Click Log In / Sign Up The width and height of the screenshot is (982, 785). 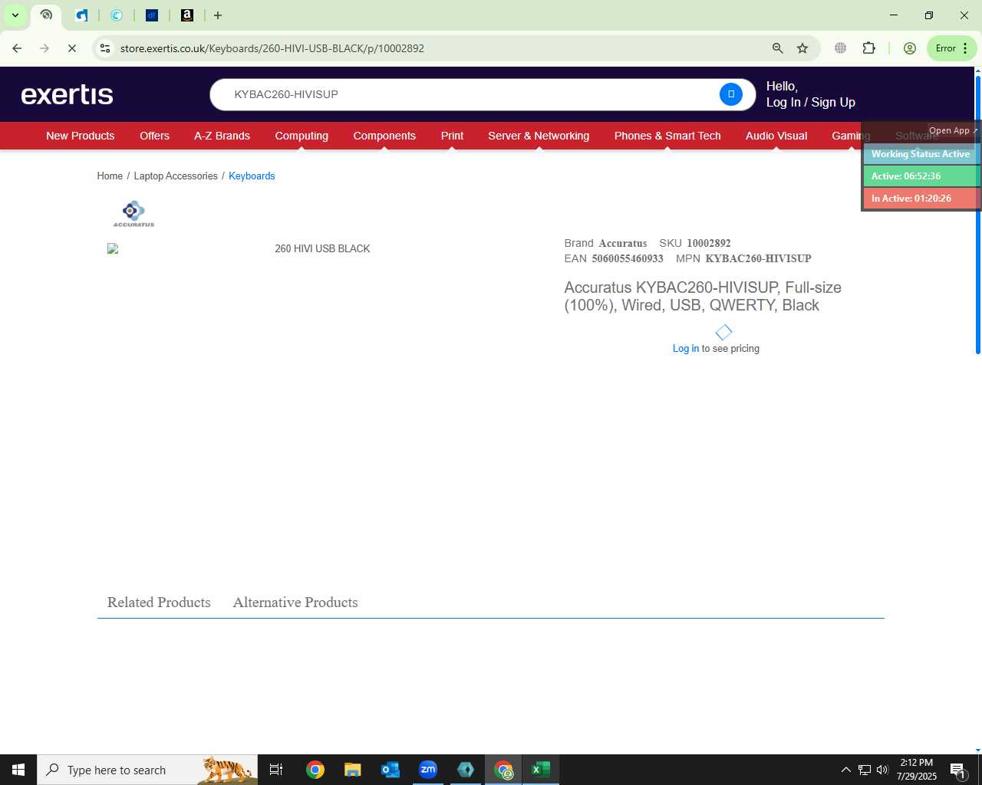click(x=810, y=102)
